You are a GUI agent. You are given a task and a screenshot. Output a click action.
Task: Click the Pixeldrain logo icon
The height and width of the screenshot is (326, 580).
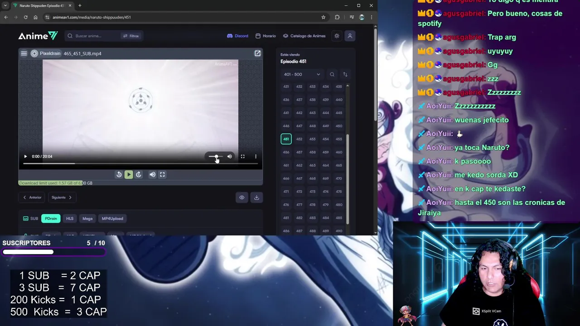click(34, 53)
